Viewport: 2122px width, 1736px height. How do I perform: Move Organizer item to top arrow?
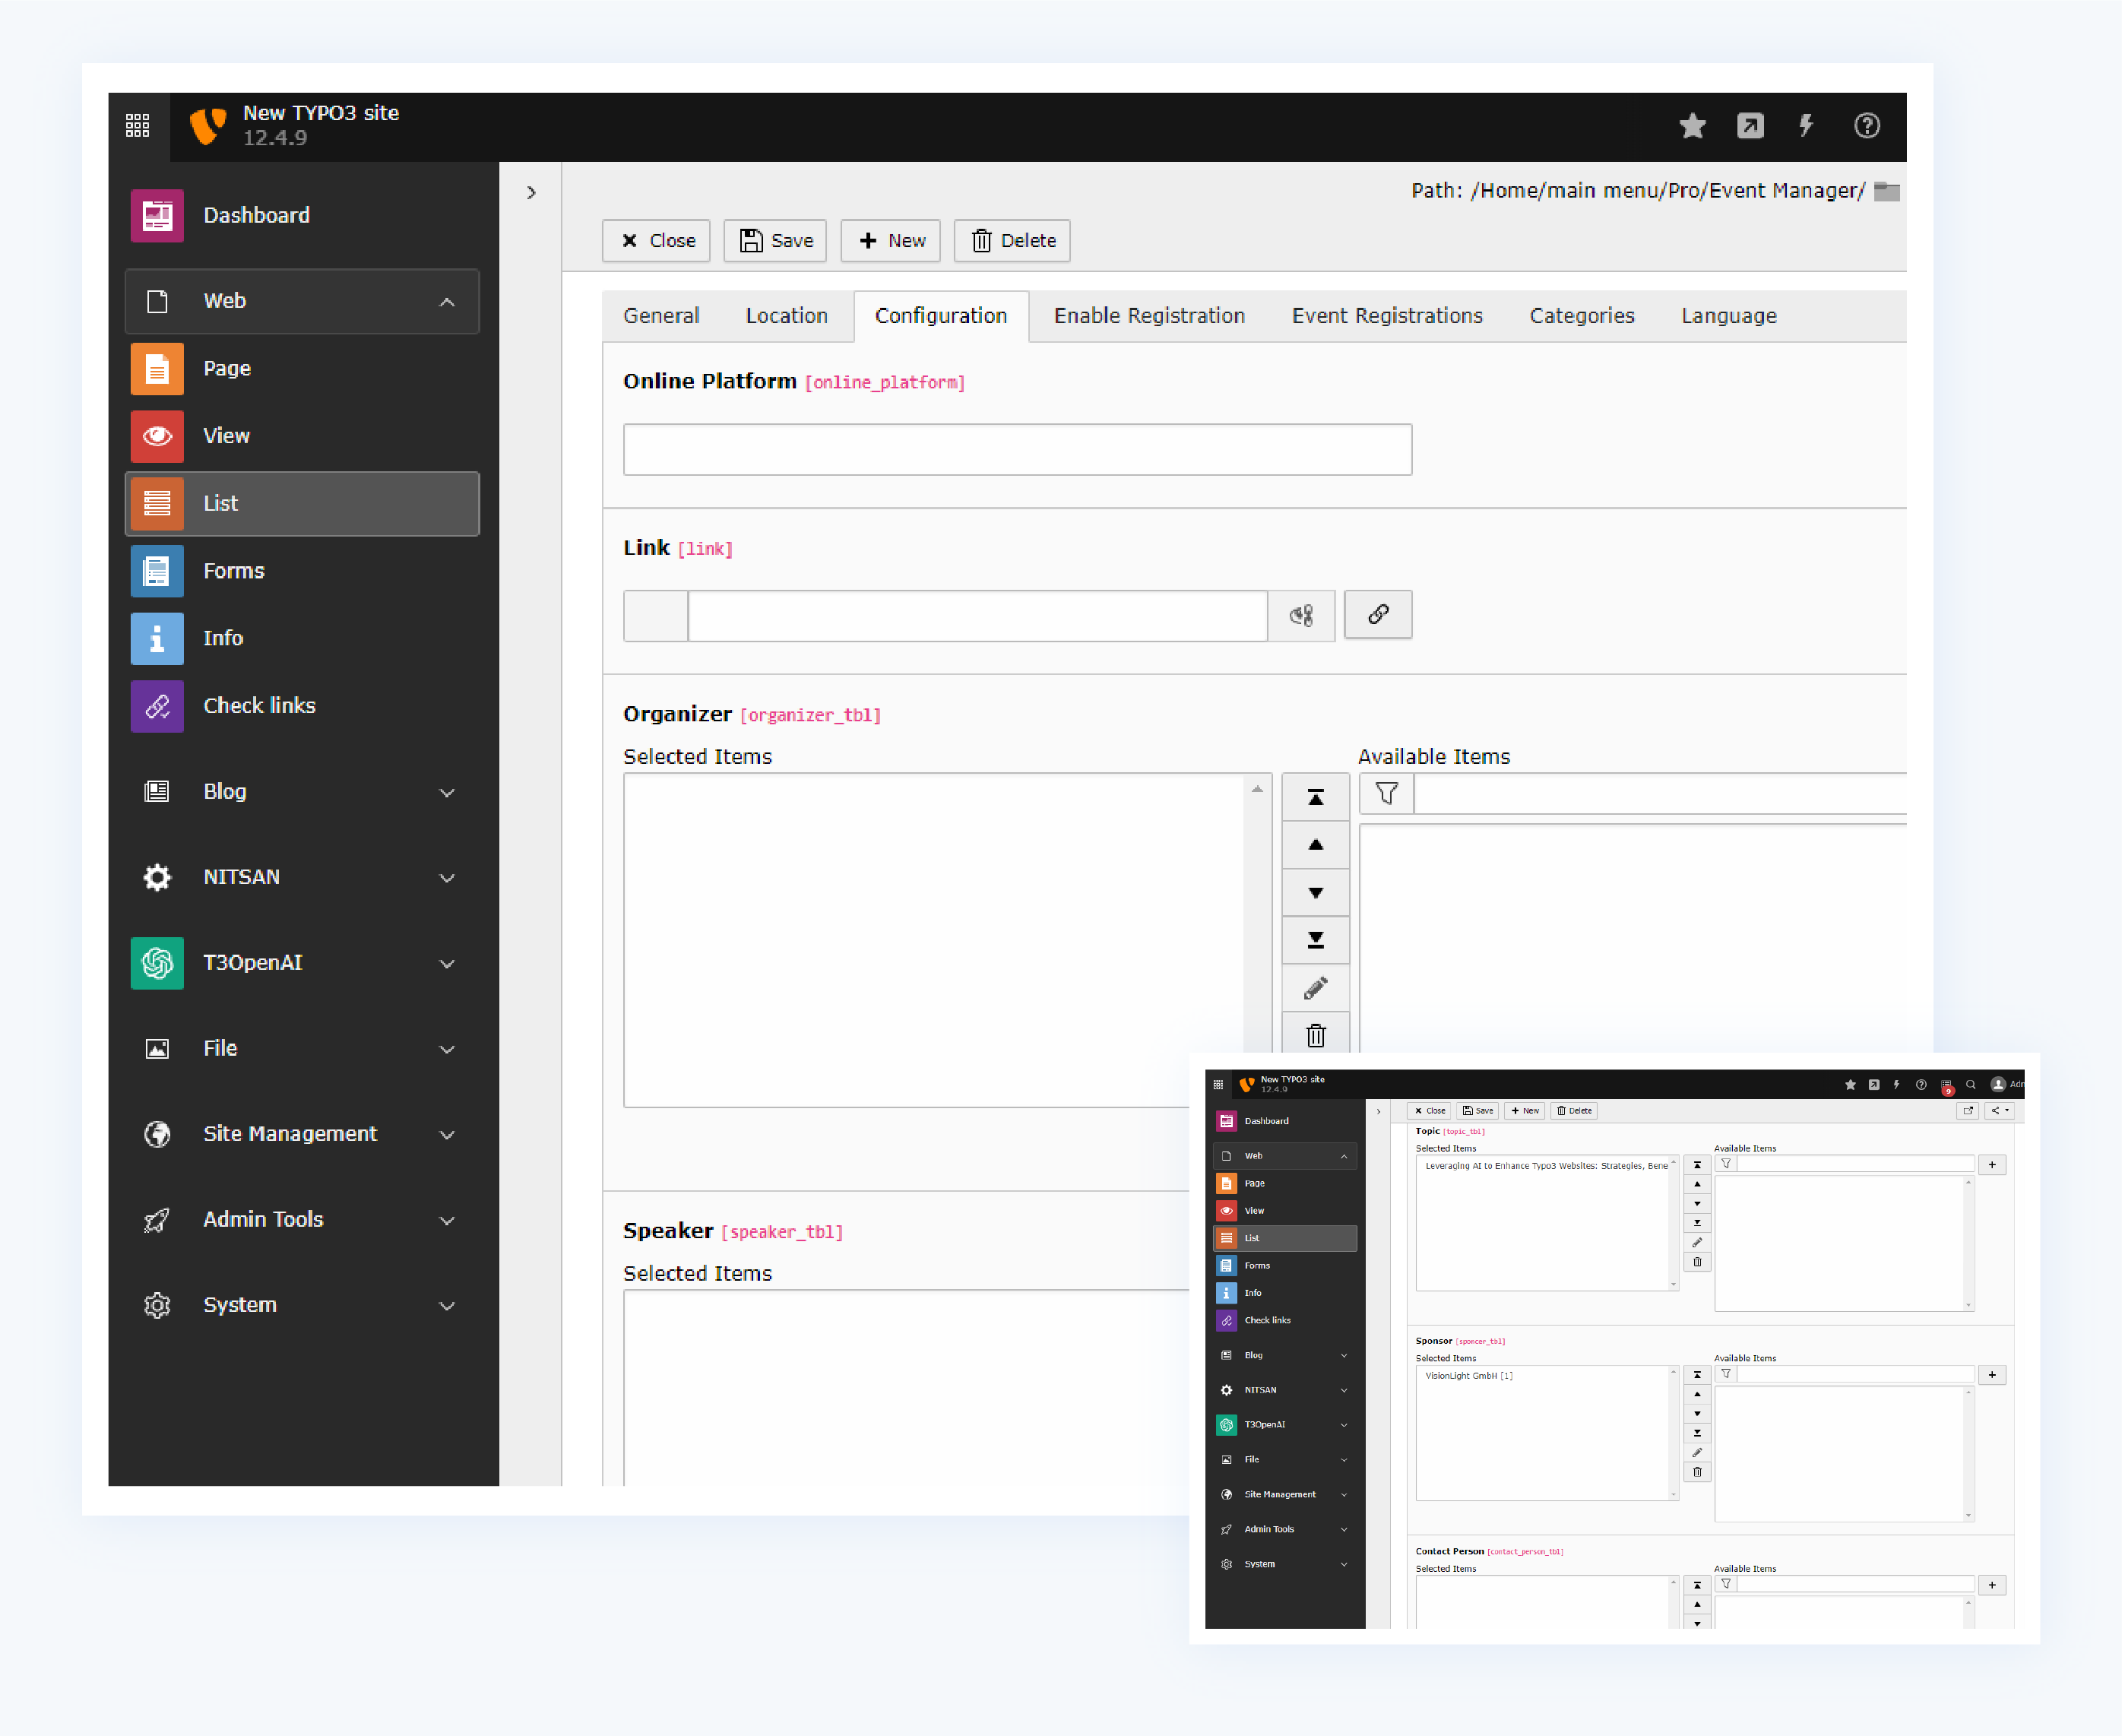[1315, 797]
